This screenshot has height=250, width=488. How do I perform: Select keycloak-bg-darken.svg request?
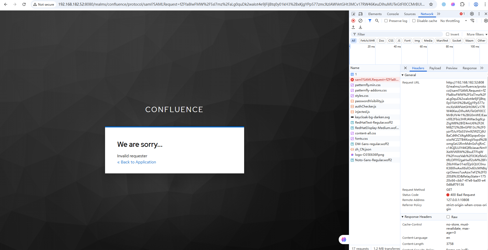pyautogui.click(x=374, y=117)
